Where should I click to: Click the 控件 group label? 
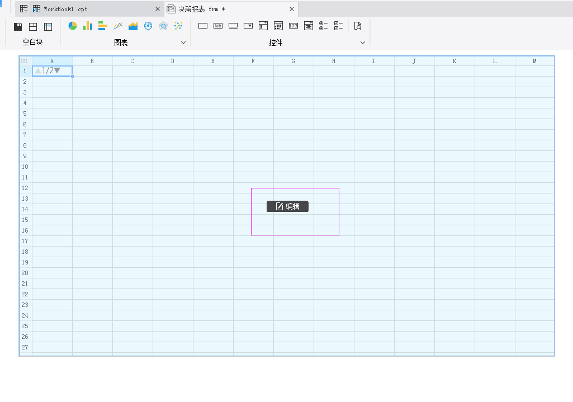[x=276, y=42]
